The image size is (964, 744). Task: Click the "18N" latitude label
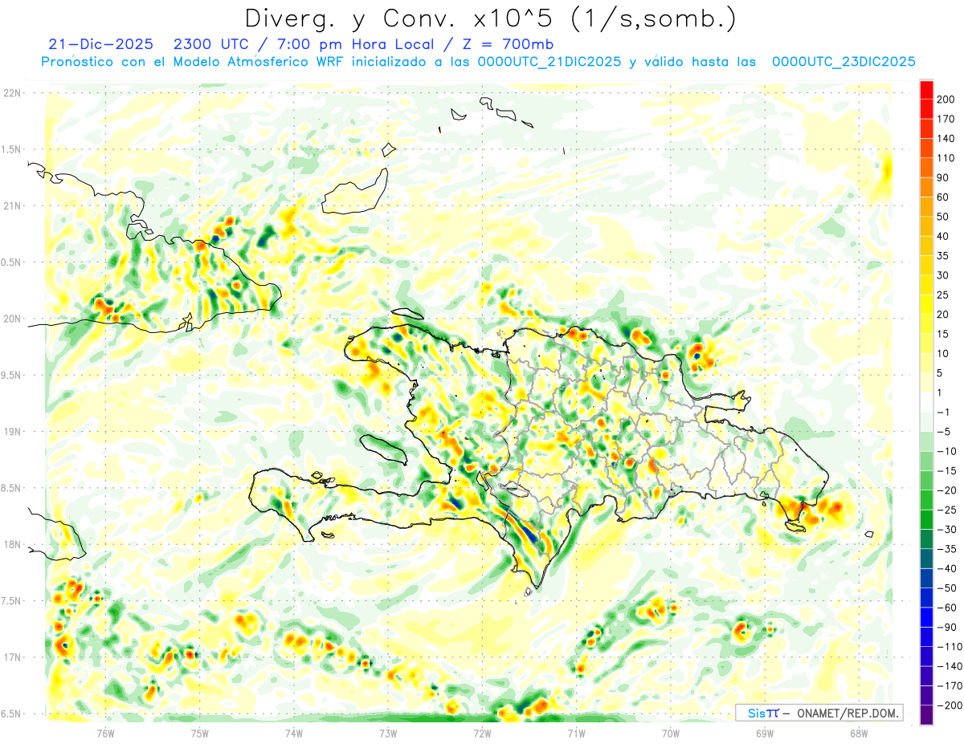pos(12,544)
